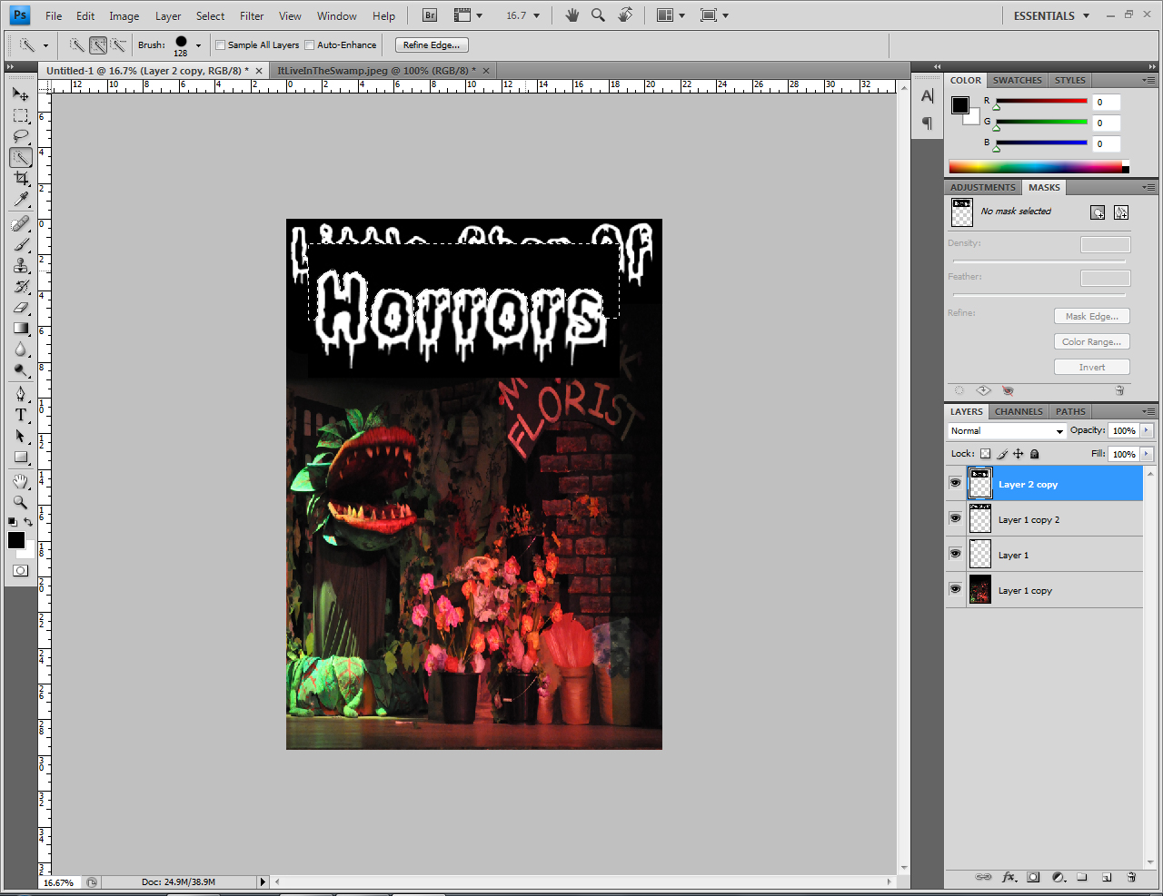This screenshot has height=896, width=1163.
Task: Toggle lock position icon
Action: coord(1019,454)
